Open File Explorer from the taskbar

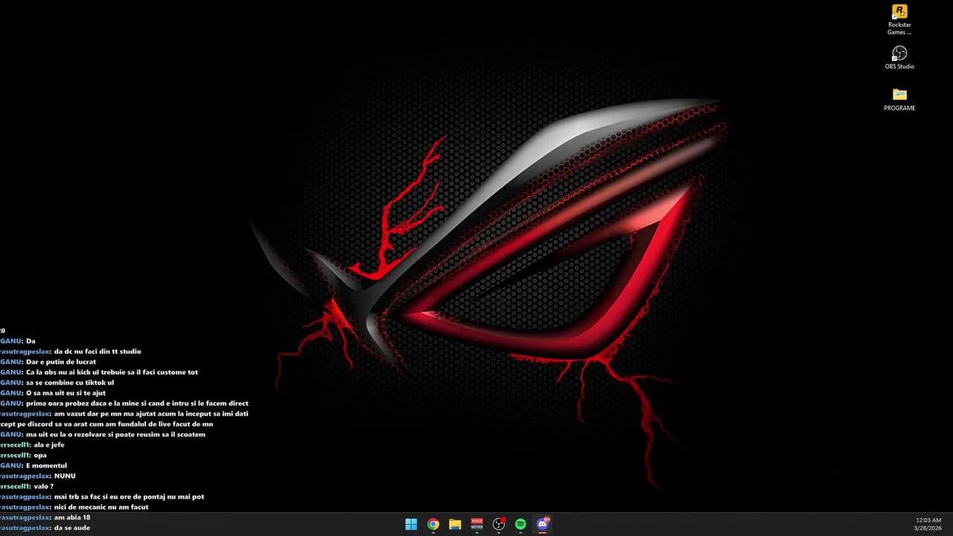point(455,524)
